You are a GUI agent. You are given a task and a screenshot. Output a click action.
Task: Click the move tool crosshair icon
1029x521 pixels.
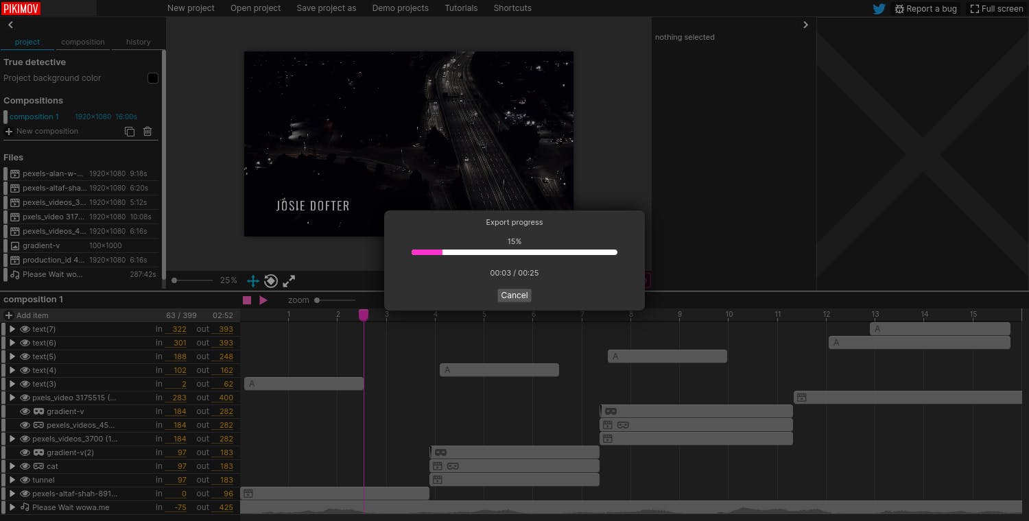pyautogui.click(x=253, y=280)
